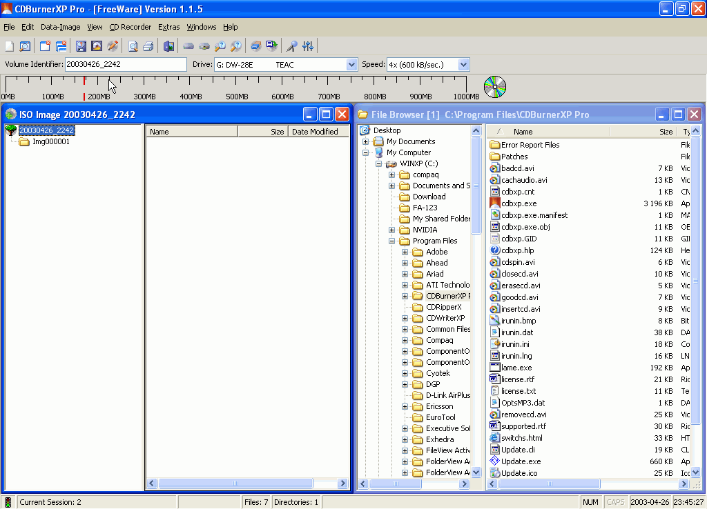Click the close all windows toolbar icon

(61, 46)
